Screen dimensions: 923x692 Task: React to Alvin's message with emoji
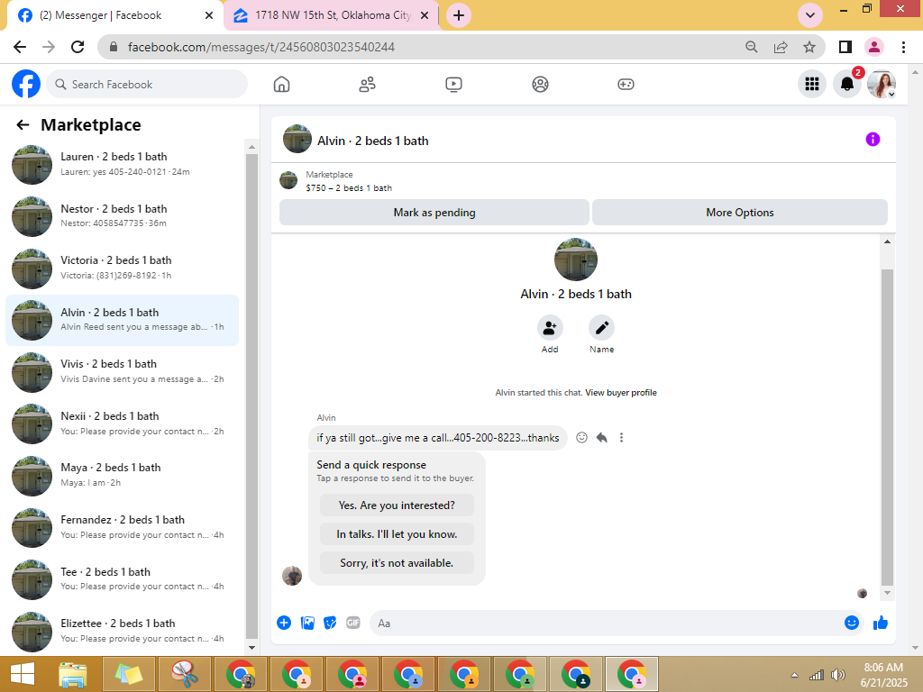581,437
